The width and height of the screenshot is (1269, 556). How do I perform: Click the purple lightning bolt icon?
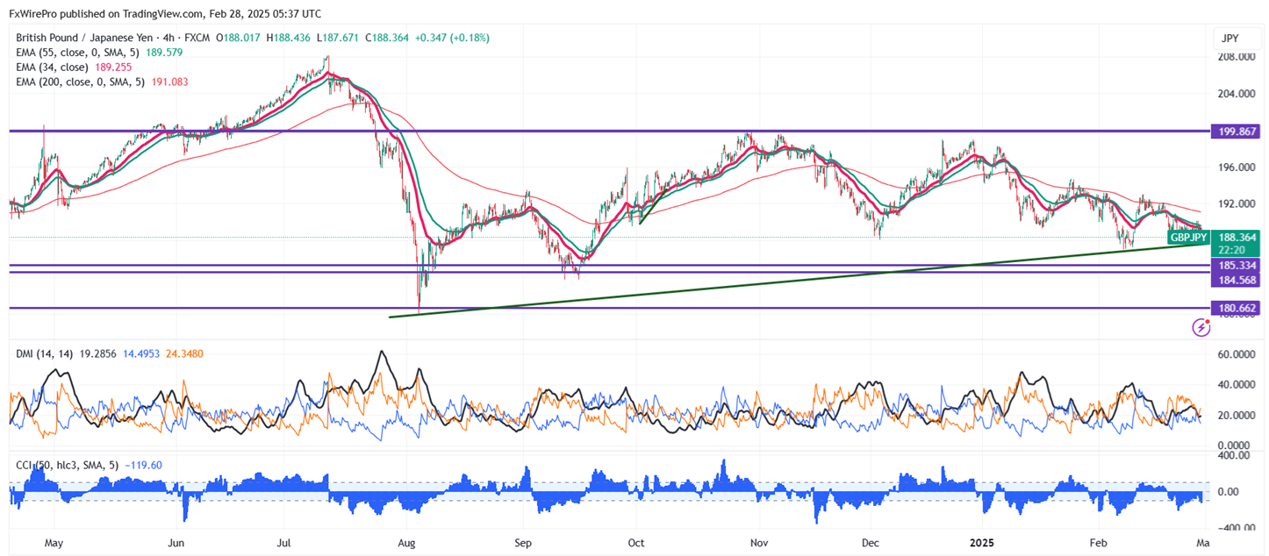[1201, 328]
